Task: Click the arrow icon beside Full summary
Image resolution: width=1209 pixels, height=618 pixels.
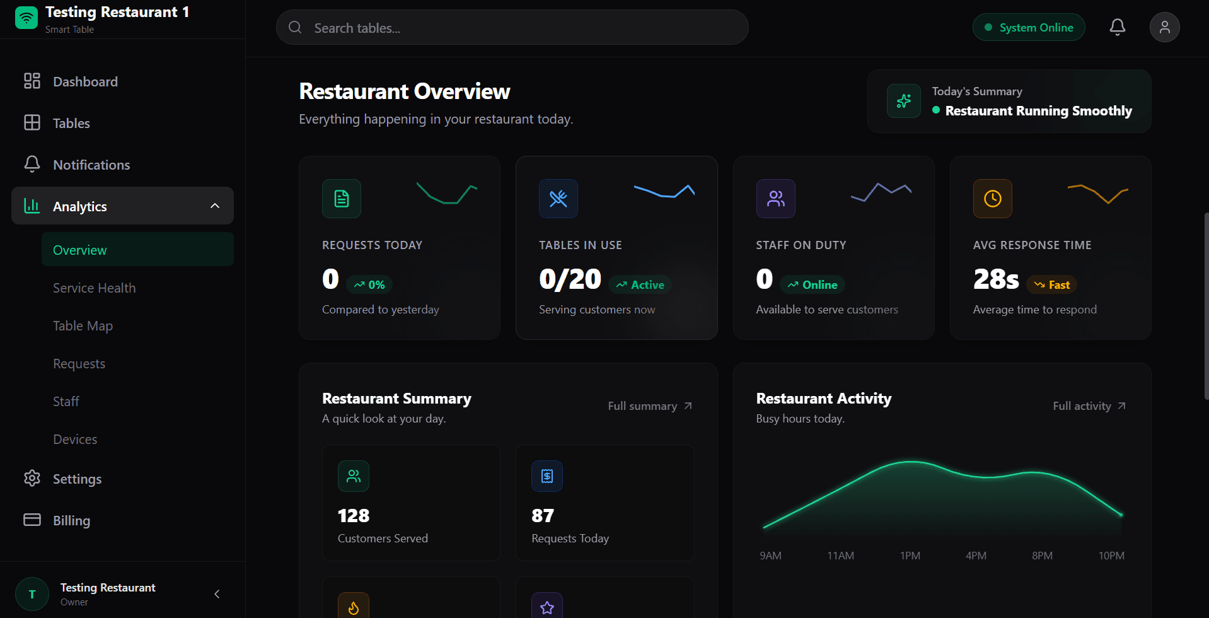Action: pyautogui.click(x=688, y=406)
